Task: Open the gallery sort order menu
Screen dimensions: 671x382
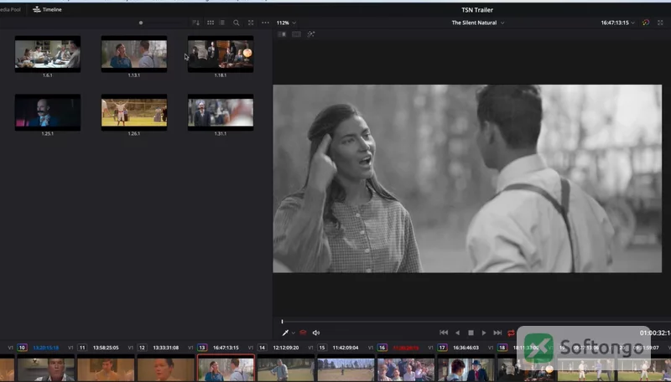Action: pyautogui.click(x=195, y=23)
